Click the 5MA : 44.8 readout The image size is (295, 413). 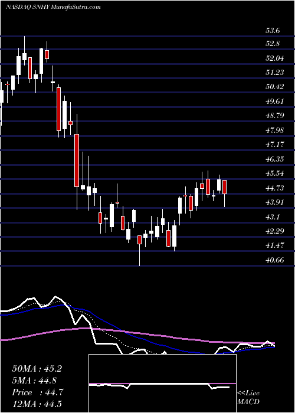click(x=34, y=381)
